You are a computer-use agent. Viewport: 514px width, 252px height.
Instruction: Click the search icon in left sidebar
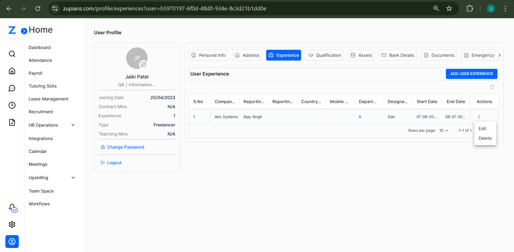click(12, 54)
